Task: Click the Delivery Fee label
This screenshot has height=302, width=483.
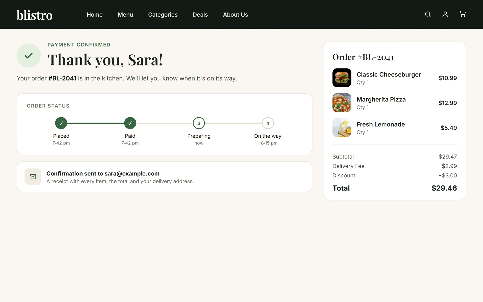Action: point(348,166)
